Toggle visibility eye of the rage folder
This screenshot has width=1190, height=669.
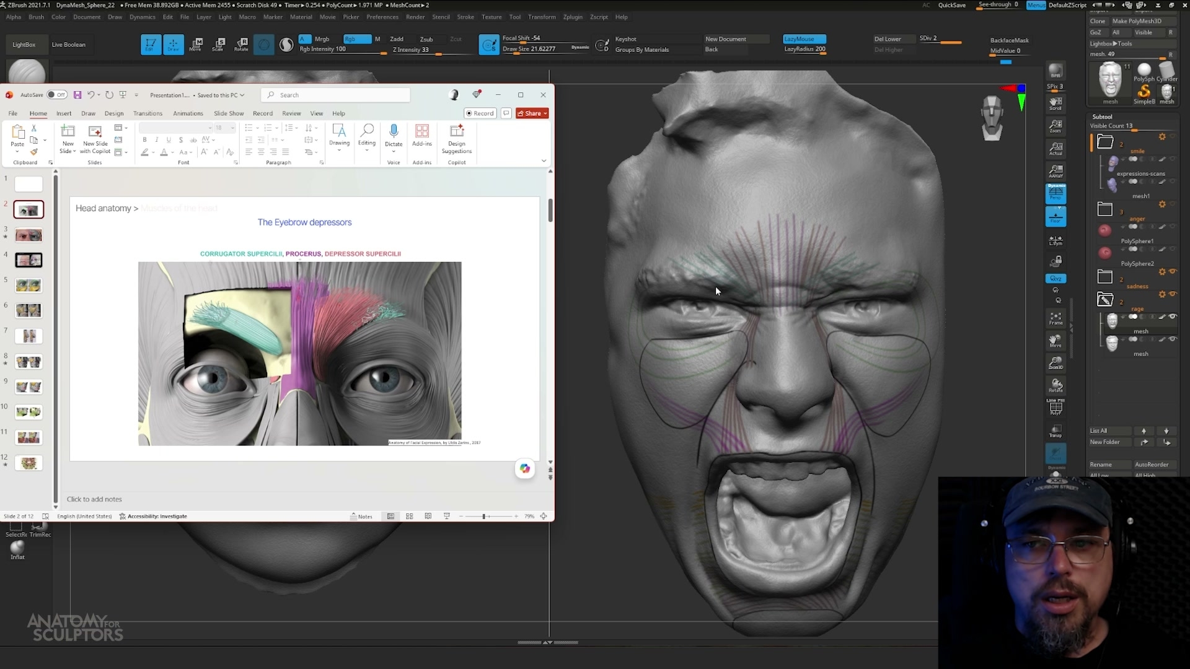tap(1172, 294)
